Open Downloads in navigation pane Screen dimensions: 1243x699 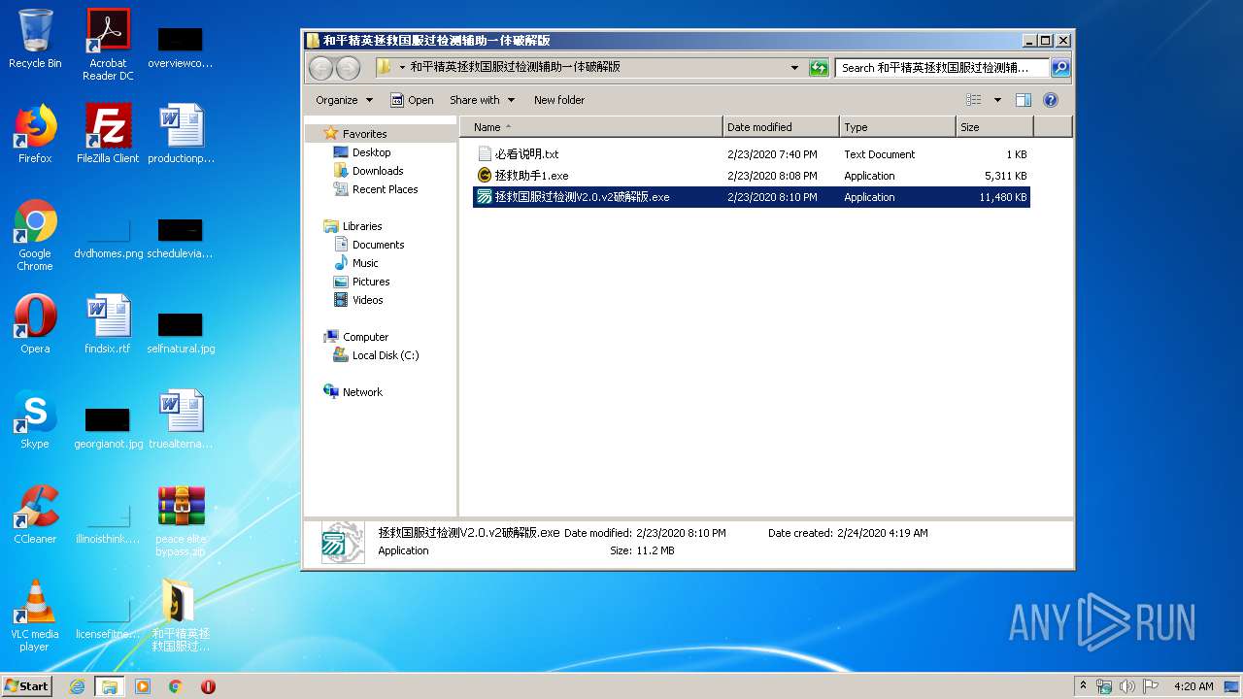click(378, 171)
